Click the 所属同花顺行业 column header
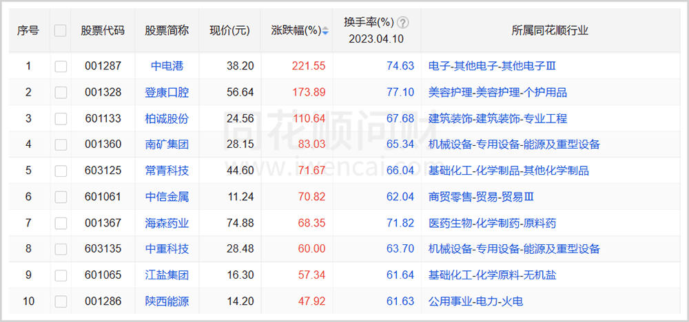Viewport: 689px width, 322px height. 550,31
